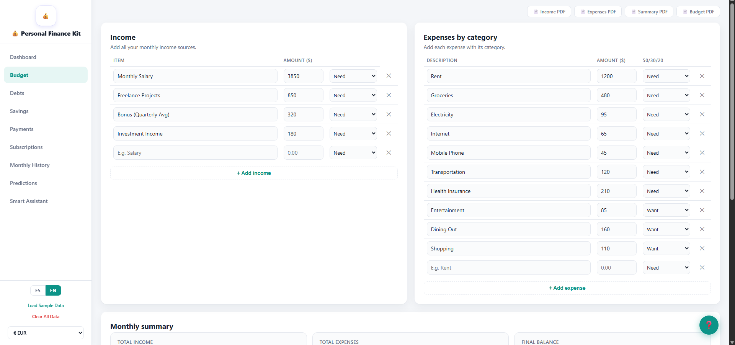Download the Summary PDF
The height and width of the screenshot is (345, 735).
649,11
